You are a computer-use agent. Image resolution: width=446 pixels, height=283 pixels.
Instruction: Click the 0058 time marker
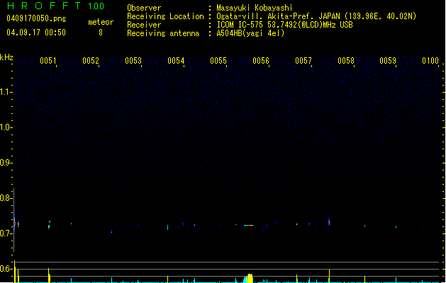click(x=346, y=61)
